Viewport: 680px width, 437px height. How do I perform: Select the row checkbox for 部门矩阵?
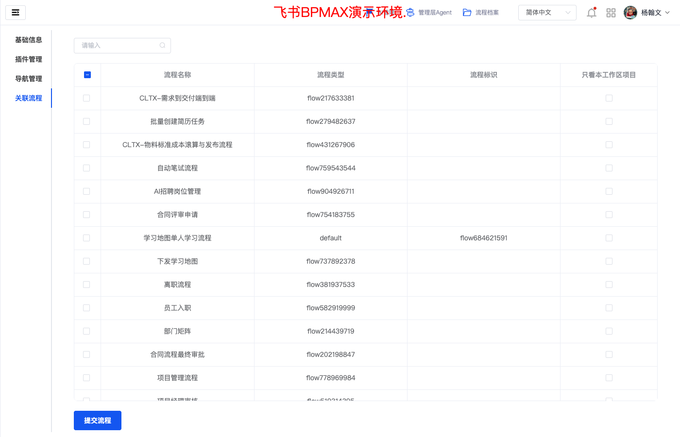[86, 331]
